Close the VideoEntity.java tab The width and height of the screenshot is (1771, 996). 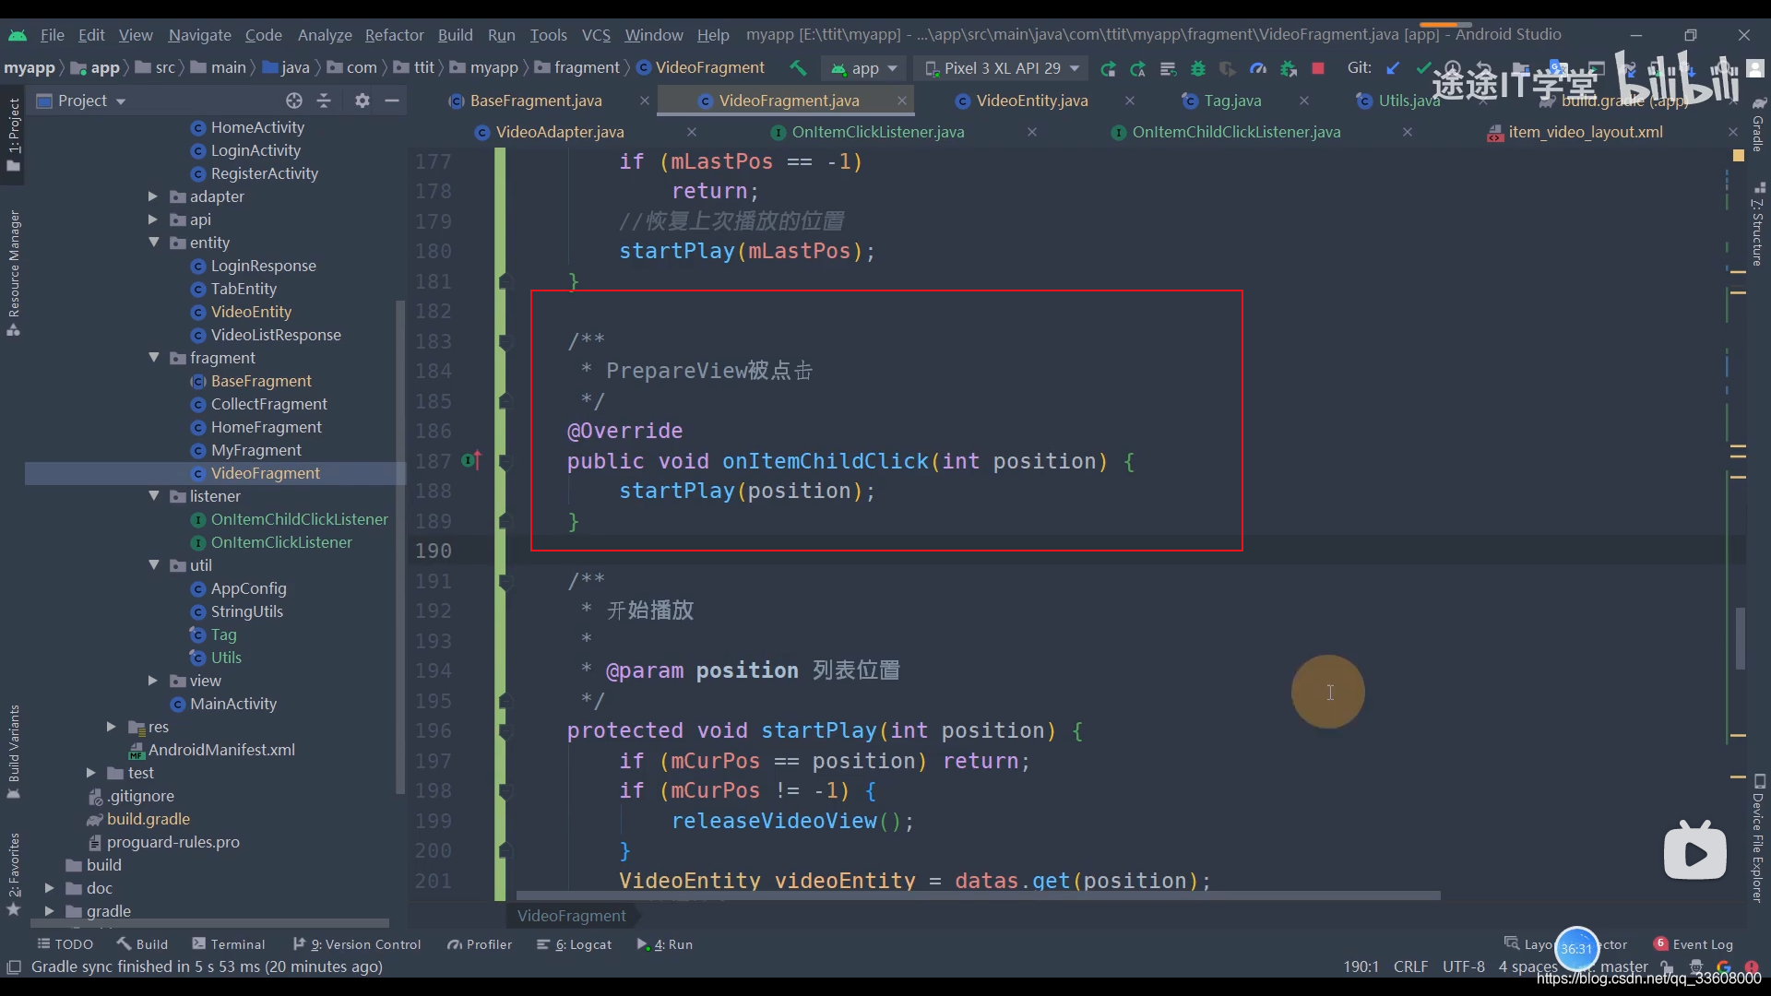[1129, 101]
